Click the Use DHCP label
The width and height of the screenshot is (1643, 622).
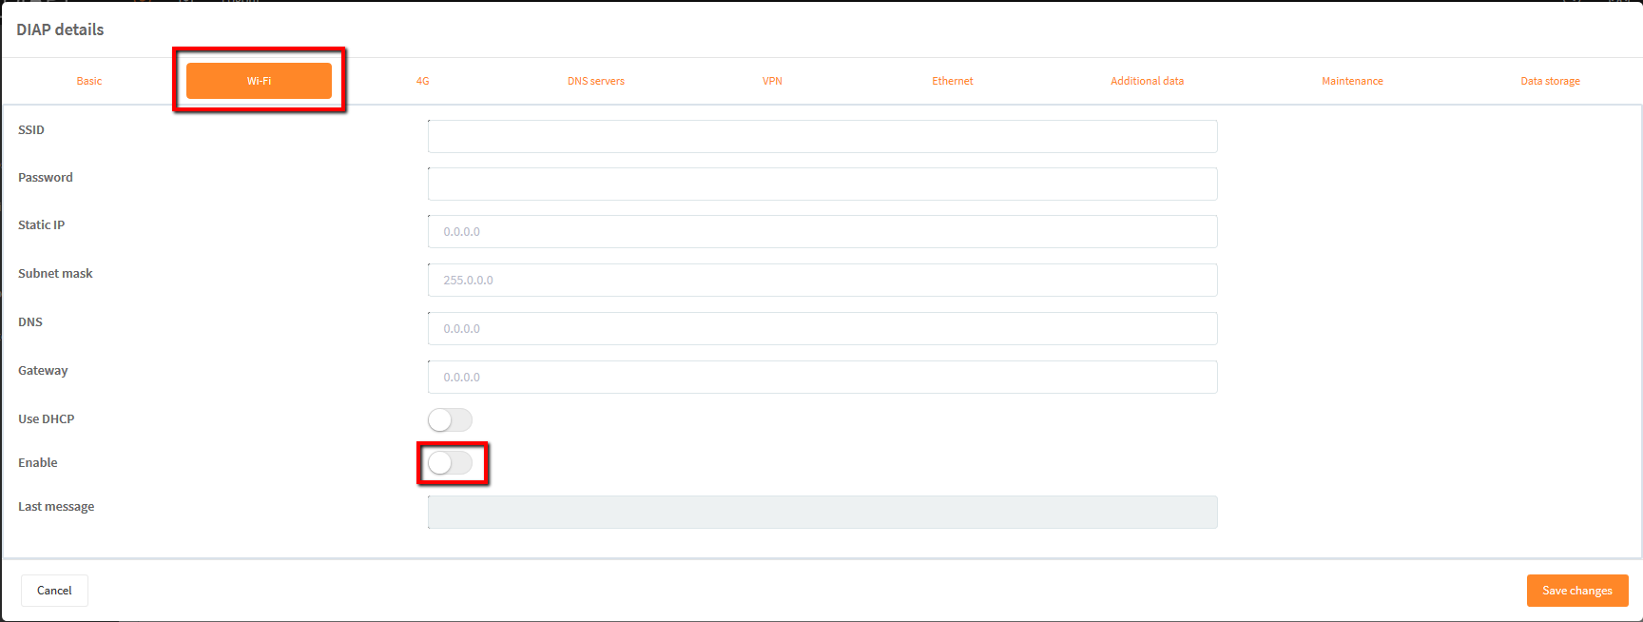47,418
